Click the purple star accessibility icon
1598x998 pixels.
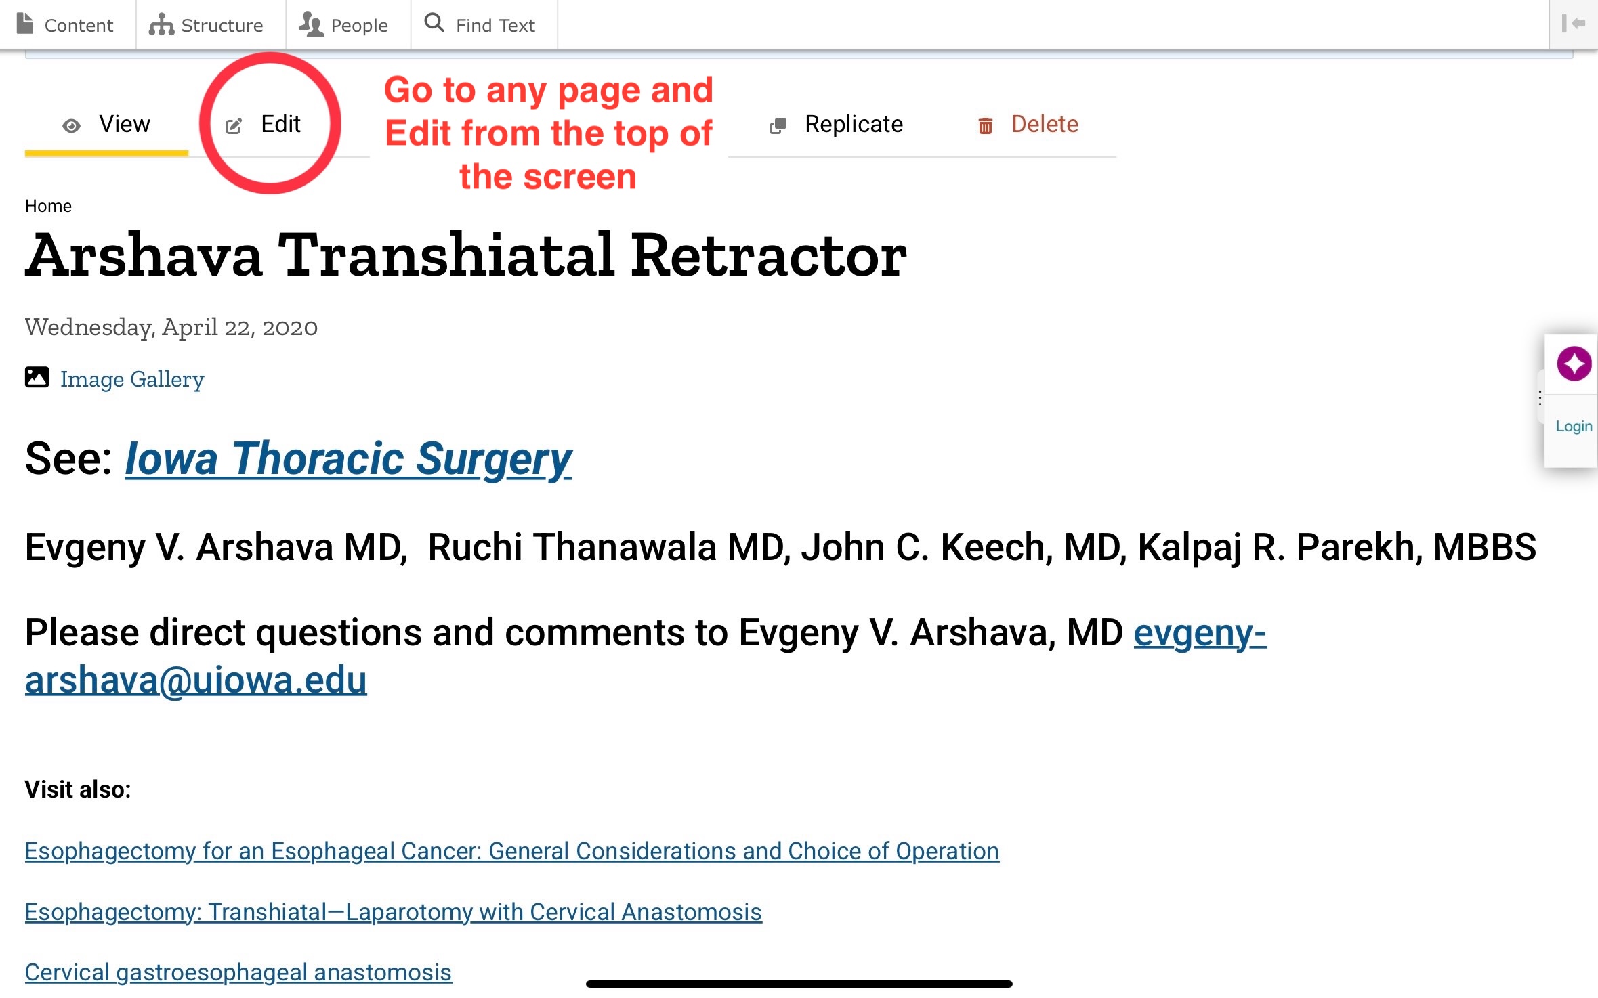[1573, 364]
